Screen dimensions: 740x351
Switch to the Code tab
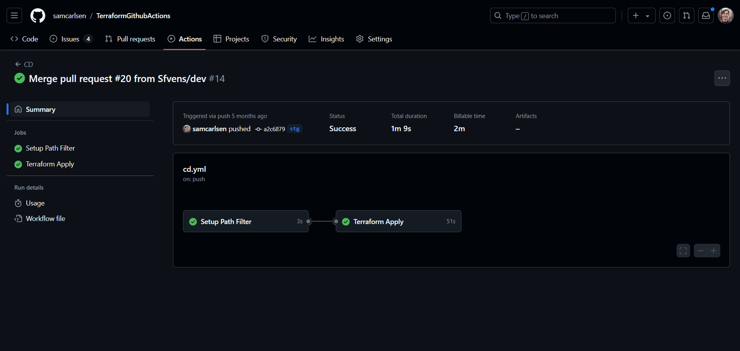[24, 39]
